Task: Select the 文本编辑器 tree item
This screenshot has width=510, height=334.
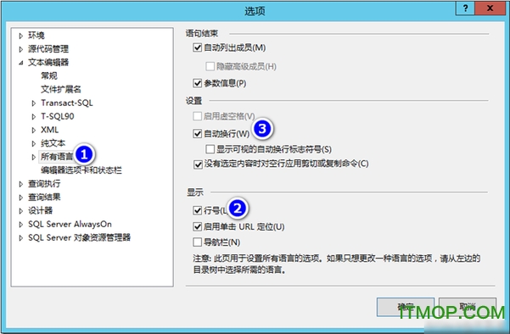Action: tap(48, 62)
